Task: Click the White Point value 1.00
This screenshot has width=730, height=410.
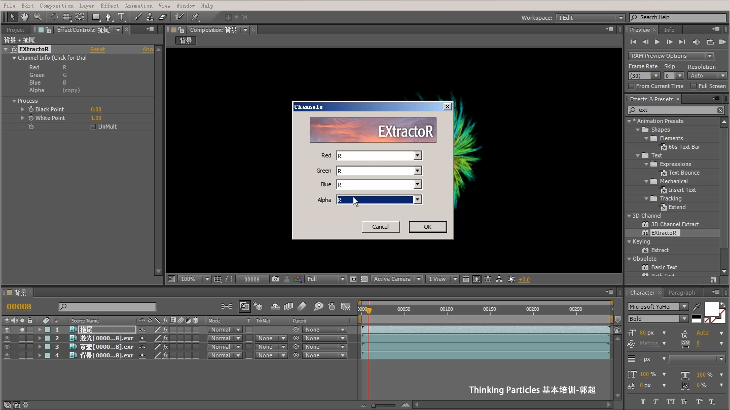Action: pos(96,118)
